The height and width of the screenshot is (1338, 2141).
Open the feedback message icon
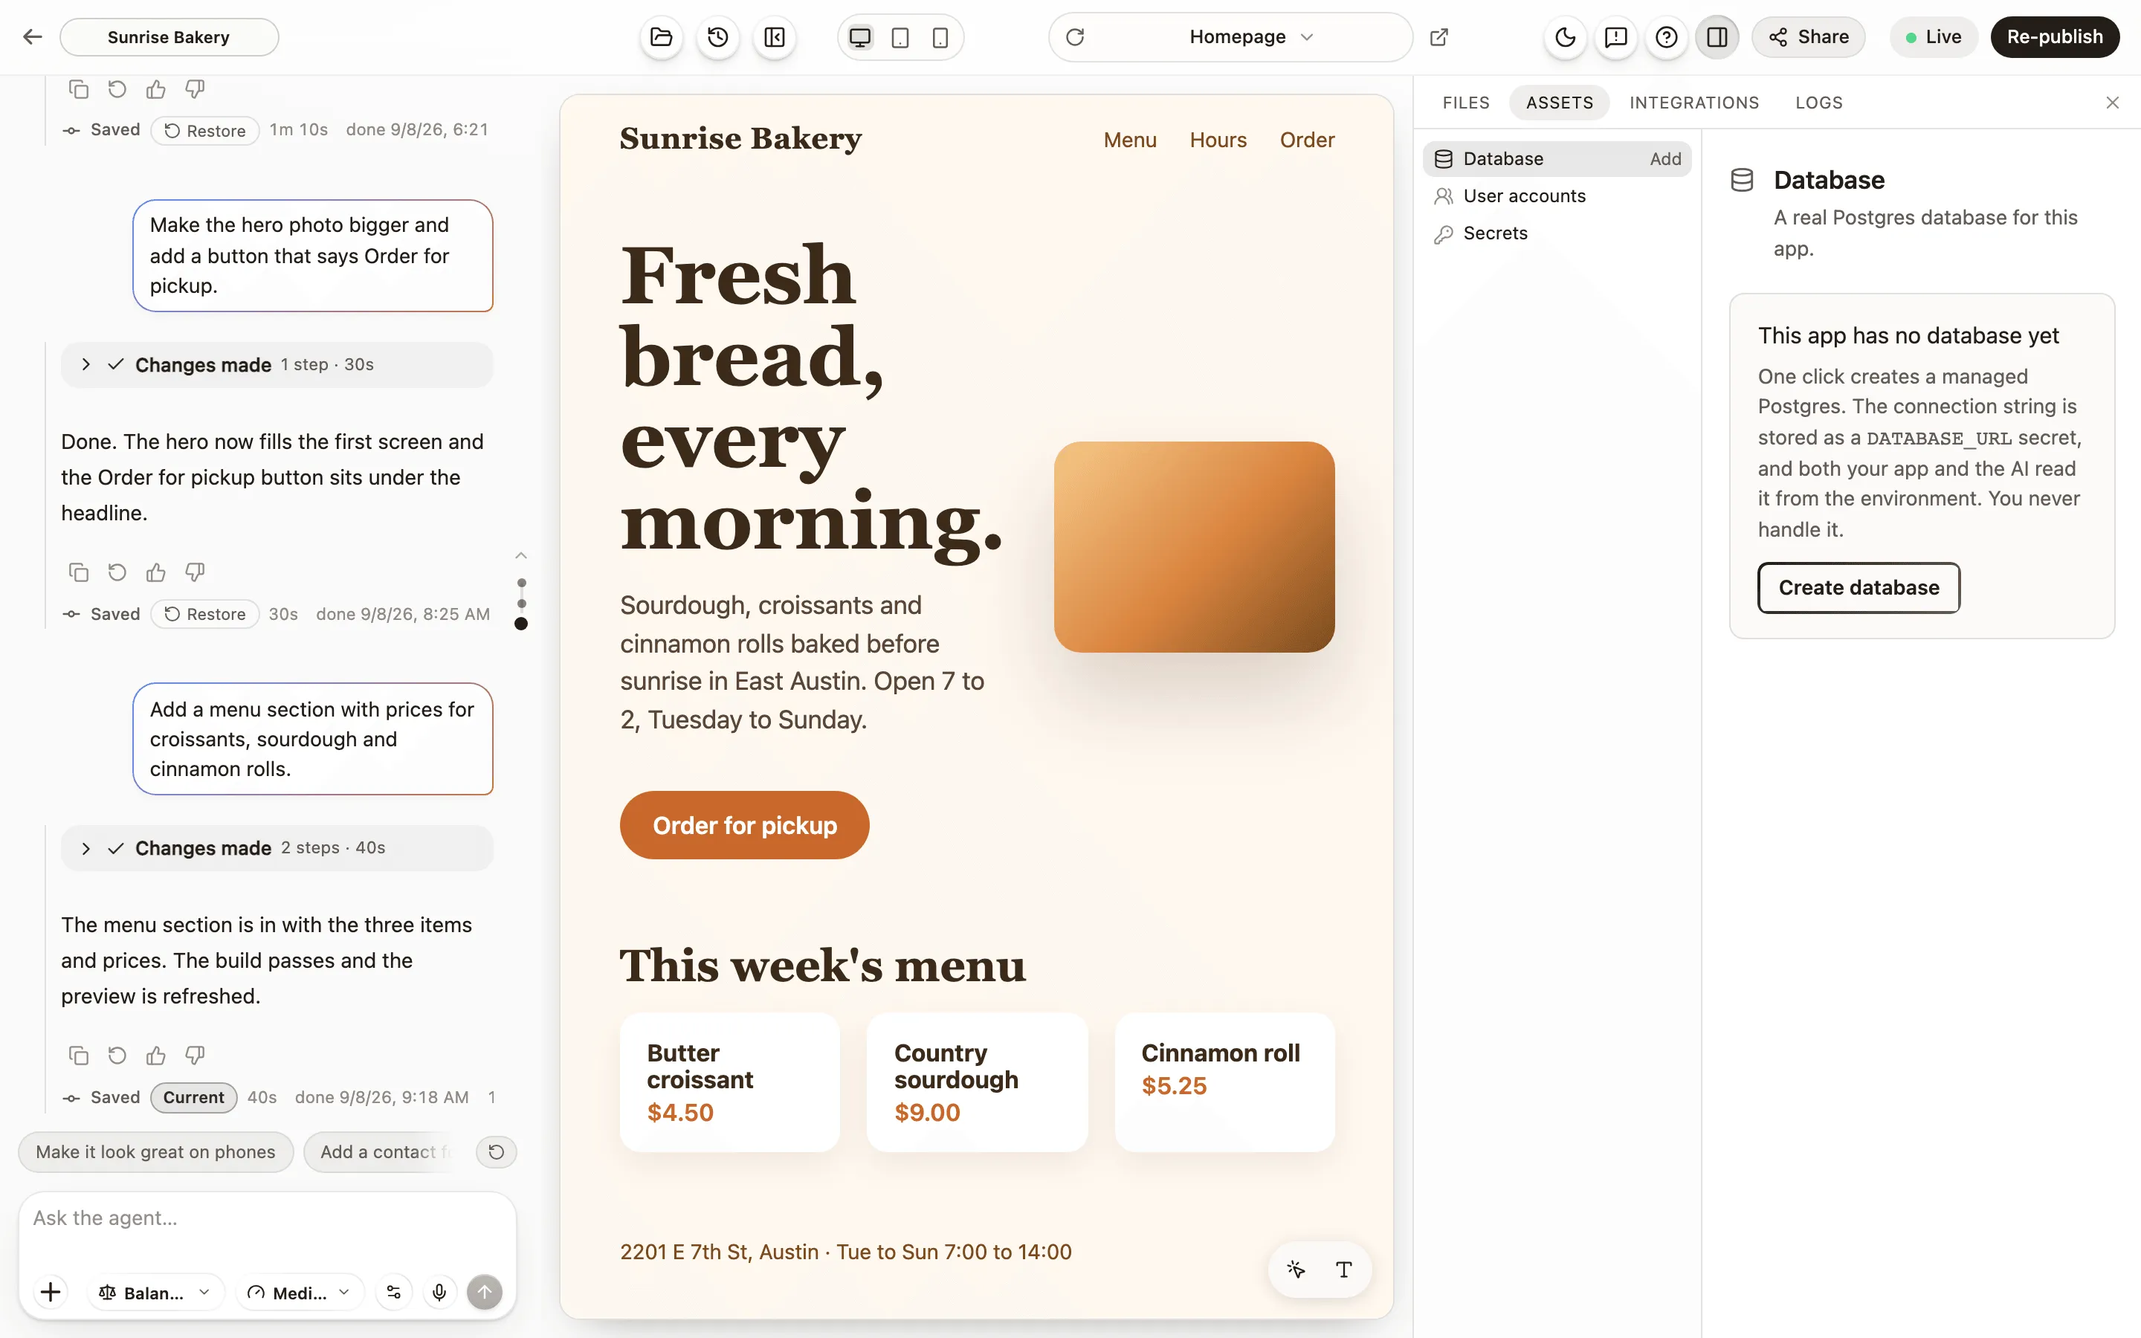coord(1615,37)
